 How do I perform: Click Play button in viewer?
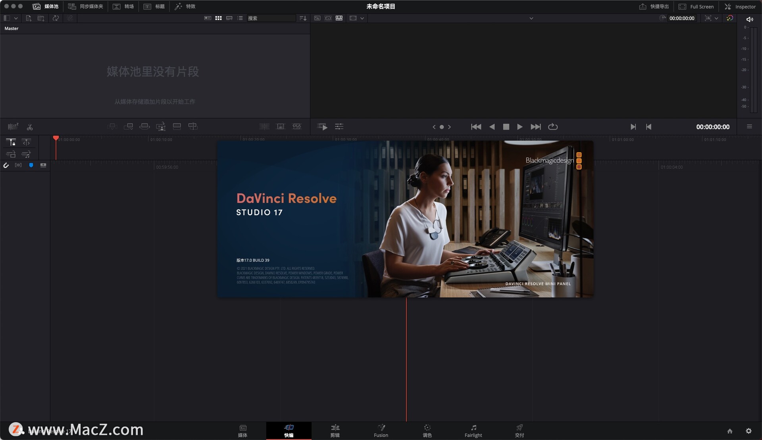(520, 127)
